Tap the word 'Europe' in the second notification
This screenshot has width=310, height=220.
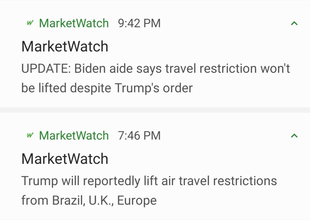point(137,201)
